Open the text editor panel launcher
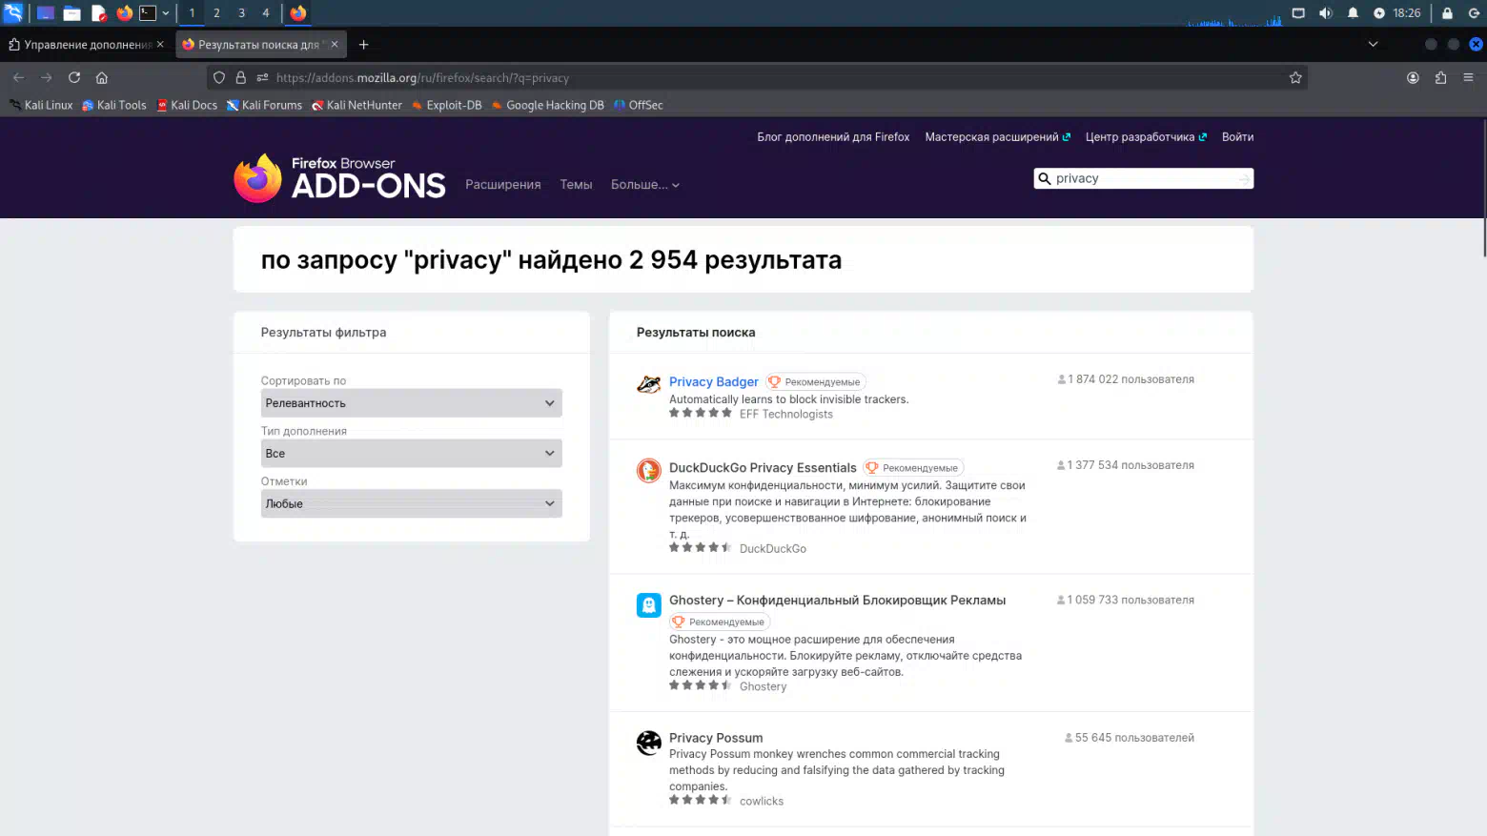 [x=98, y=13]
